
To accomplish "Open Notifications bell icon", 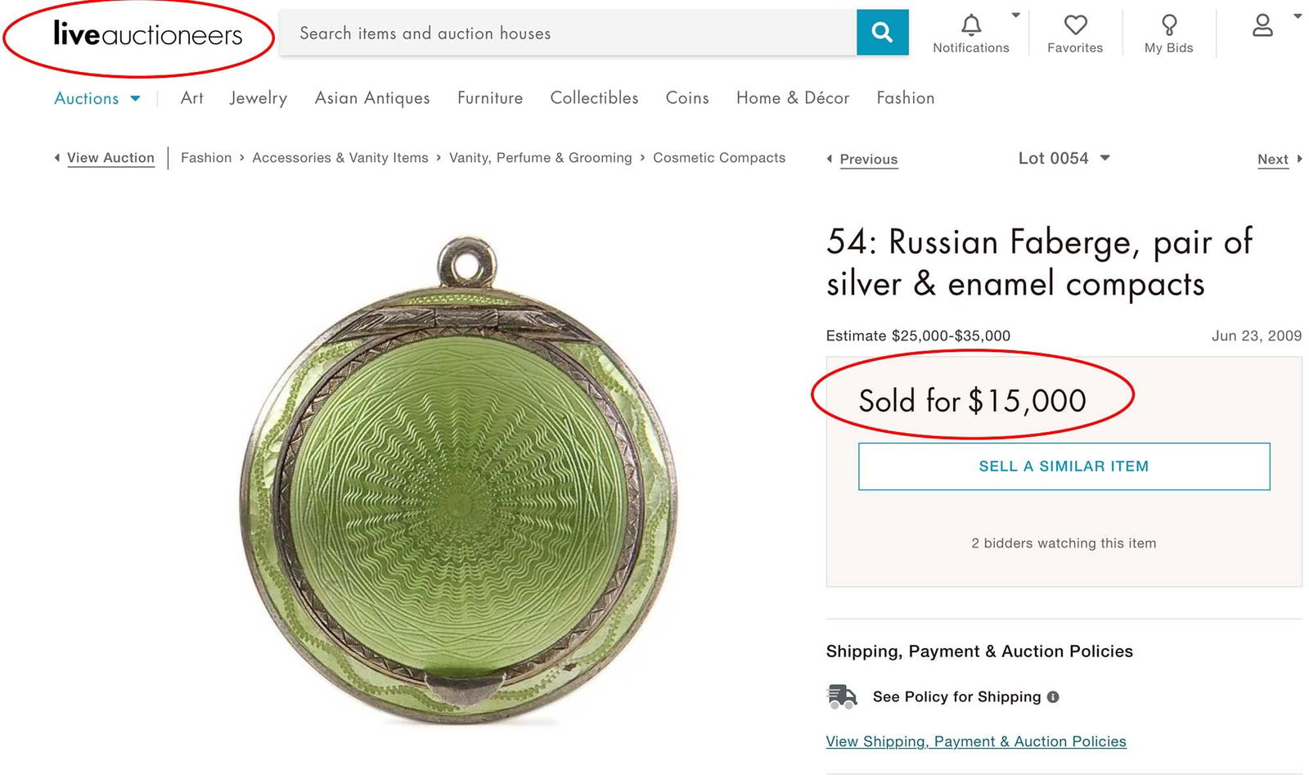I will 971,26.
